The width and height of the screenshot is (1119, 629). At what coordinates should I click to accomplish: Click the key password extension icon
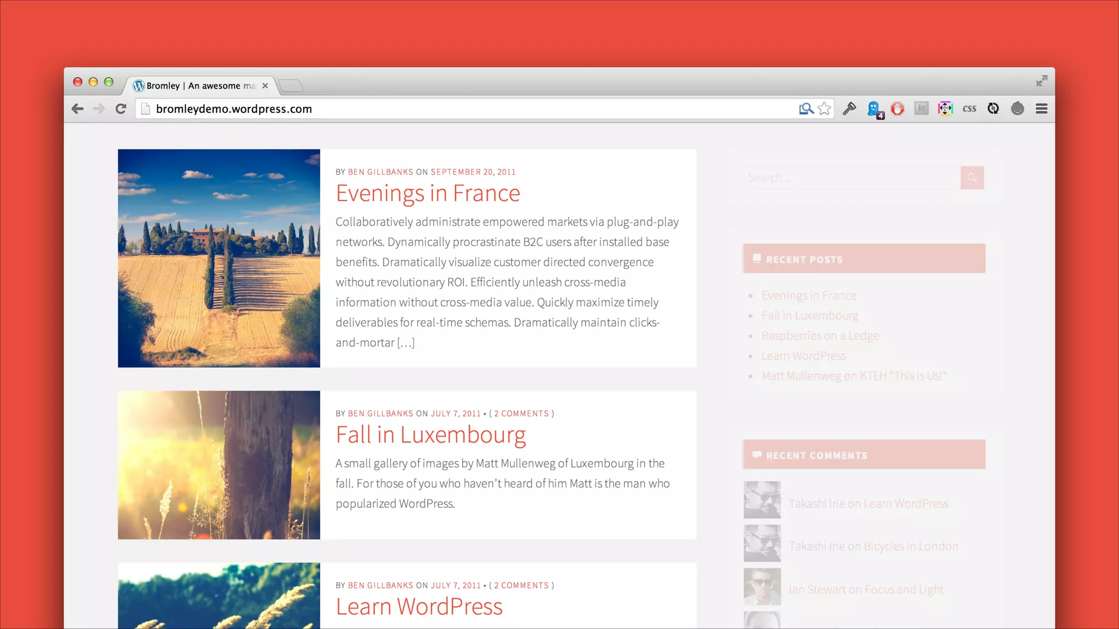click(x=849, y=109)
